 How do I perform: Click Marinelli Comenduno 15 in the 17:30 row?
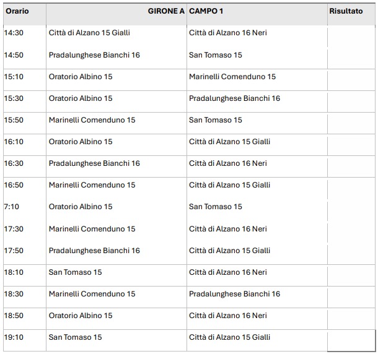pyautogui.click(x=92, y=229)
